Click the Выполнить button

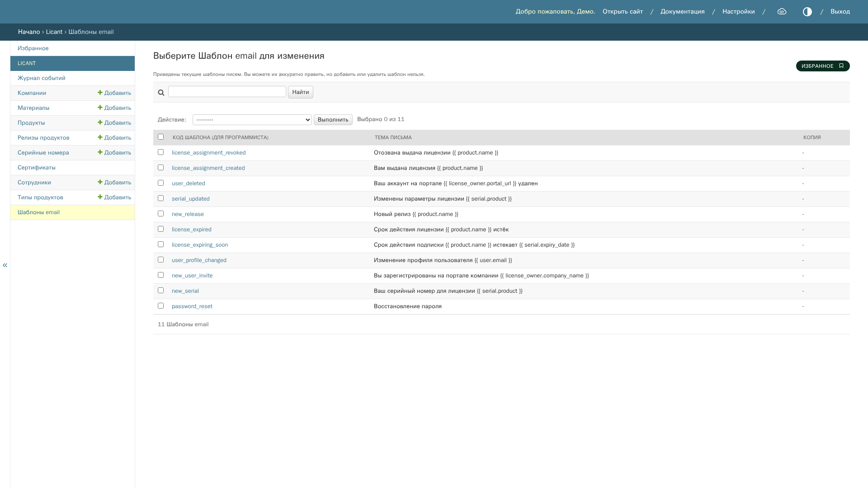pos(333,120)
